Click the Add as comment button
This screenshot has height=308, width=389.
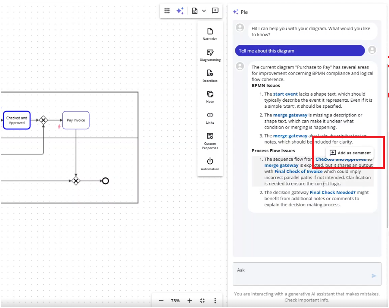[x=350, y=153]
